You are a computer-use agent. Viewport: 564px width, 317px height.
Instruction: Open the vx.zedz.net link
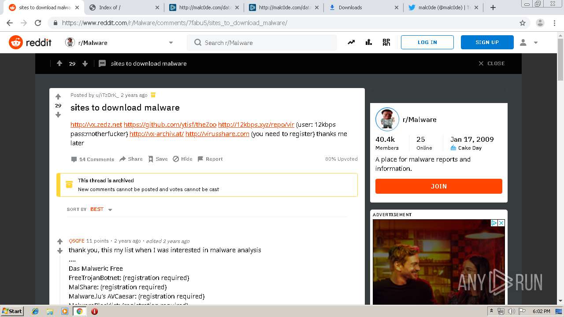[x=96, y=125]
